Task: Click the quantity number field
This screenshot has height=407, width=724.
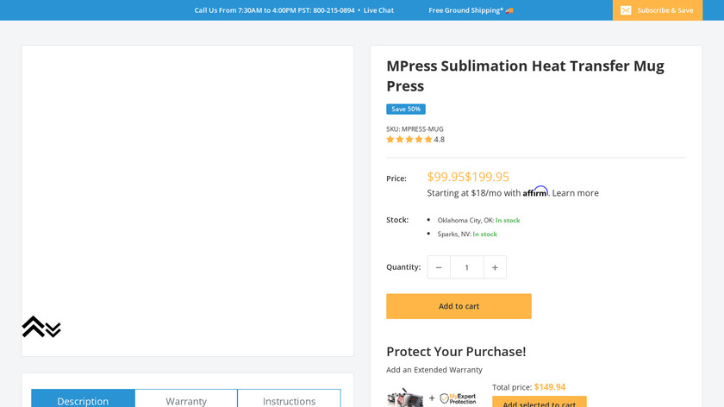Action: pyautogui.click(x=466, y=267)
